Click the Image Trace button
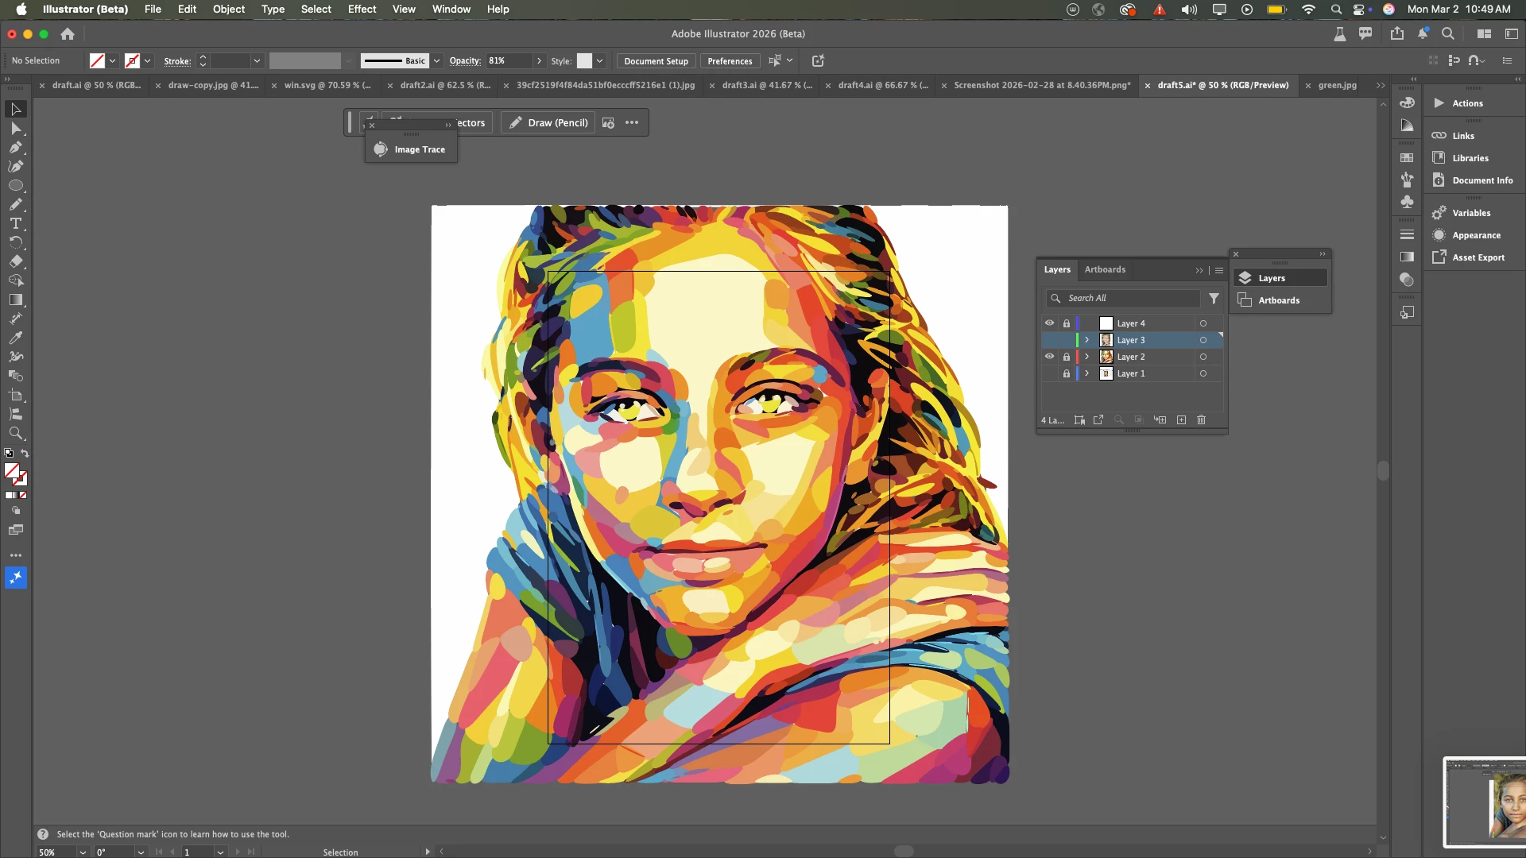The width and height of the screenshot is (1526, 858). coord(411,149)
